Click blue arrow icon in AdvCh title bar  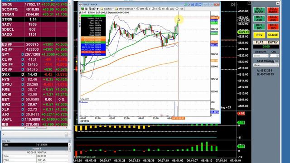pos(200,5)
